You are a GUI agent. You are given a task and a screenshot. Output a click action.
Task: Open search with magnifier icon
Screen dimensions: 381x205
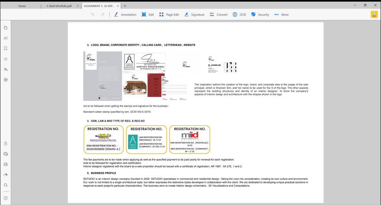(6, 185)
